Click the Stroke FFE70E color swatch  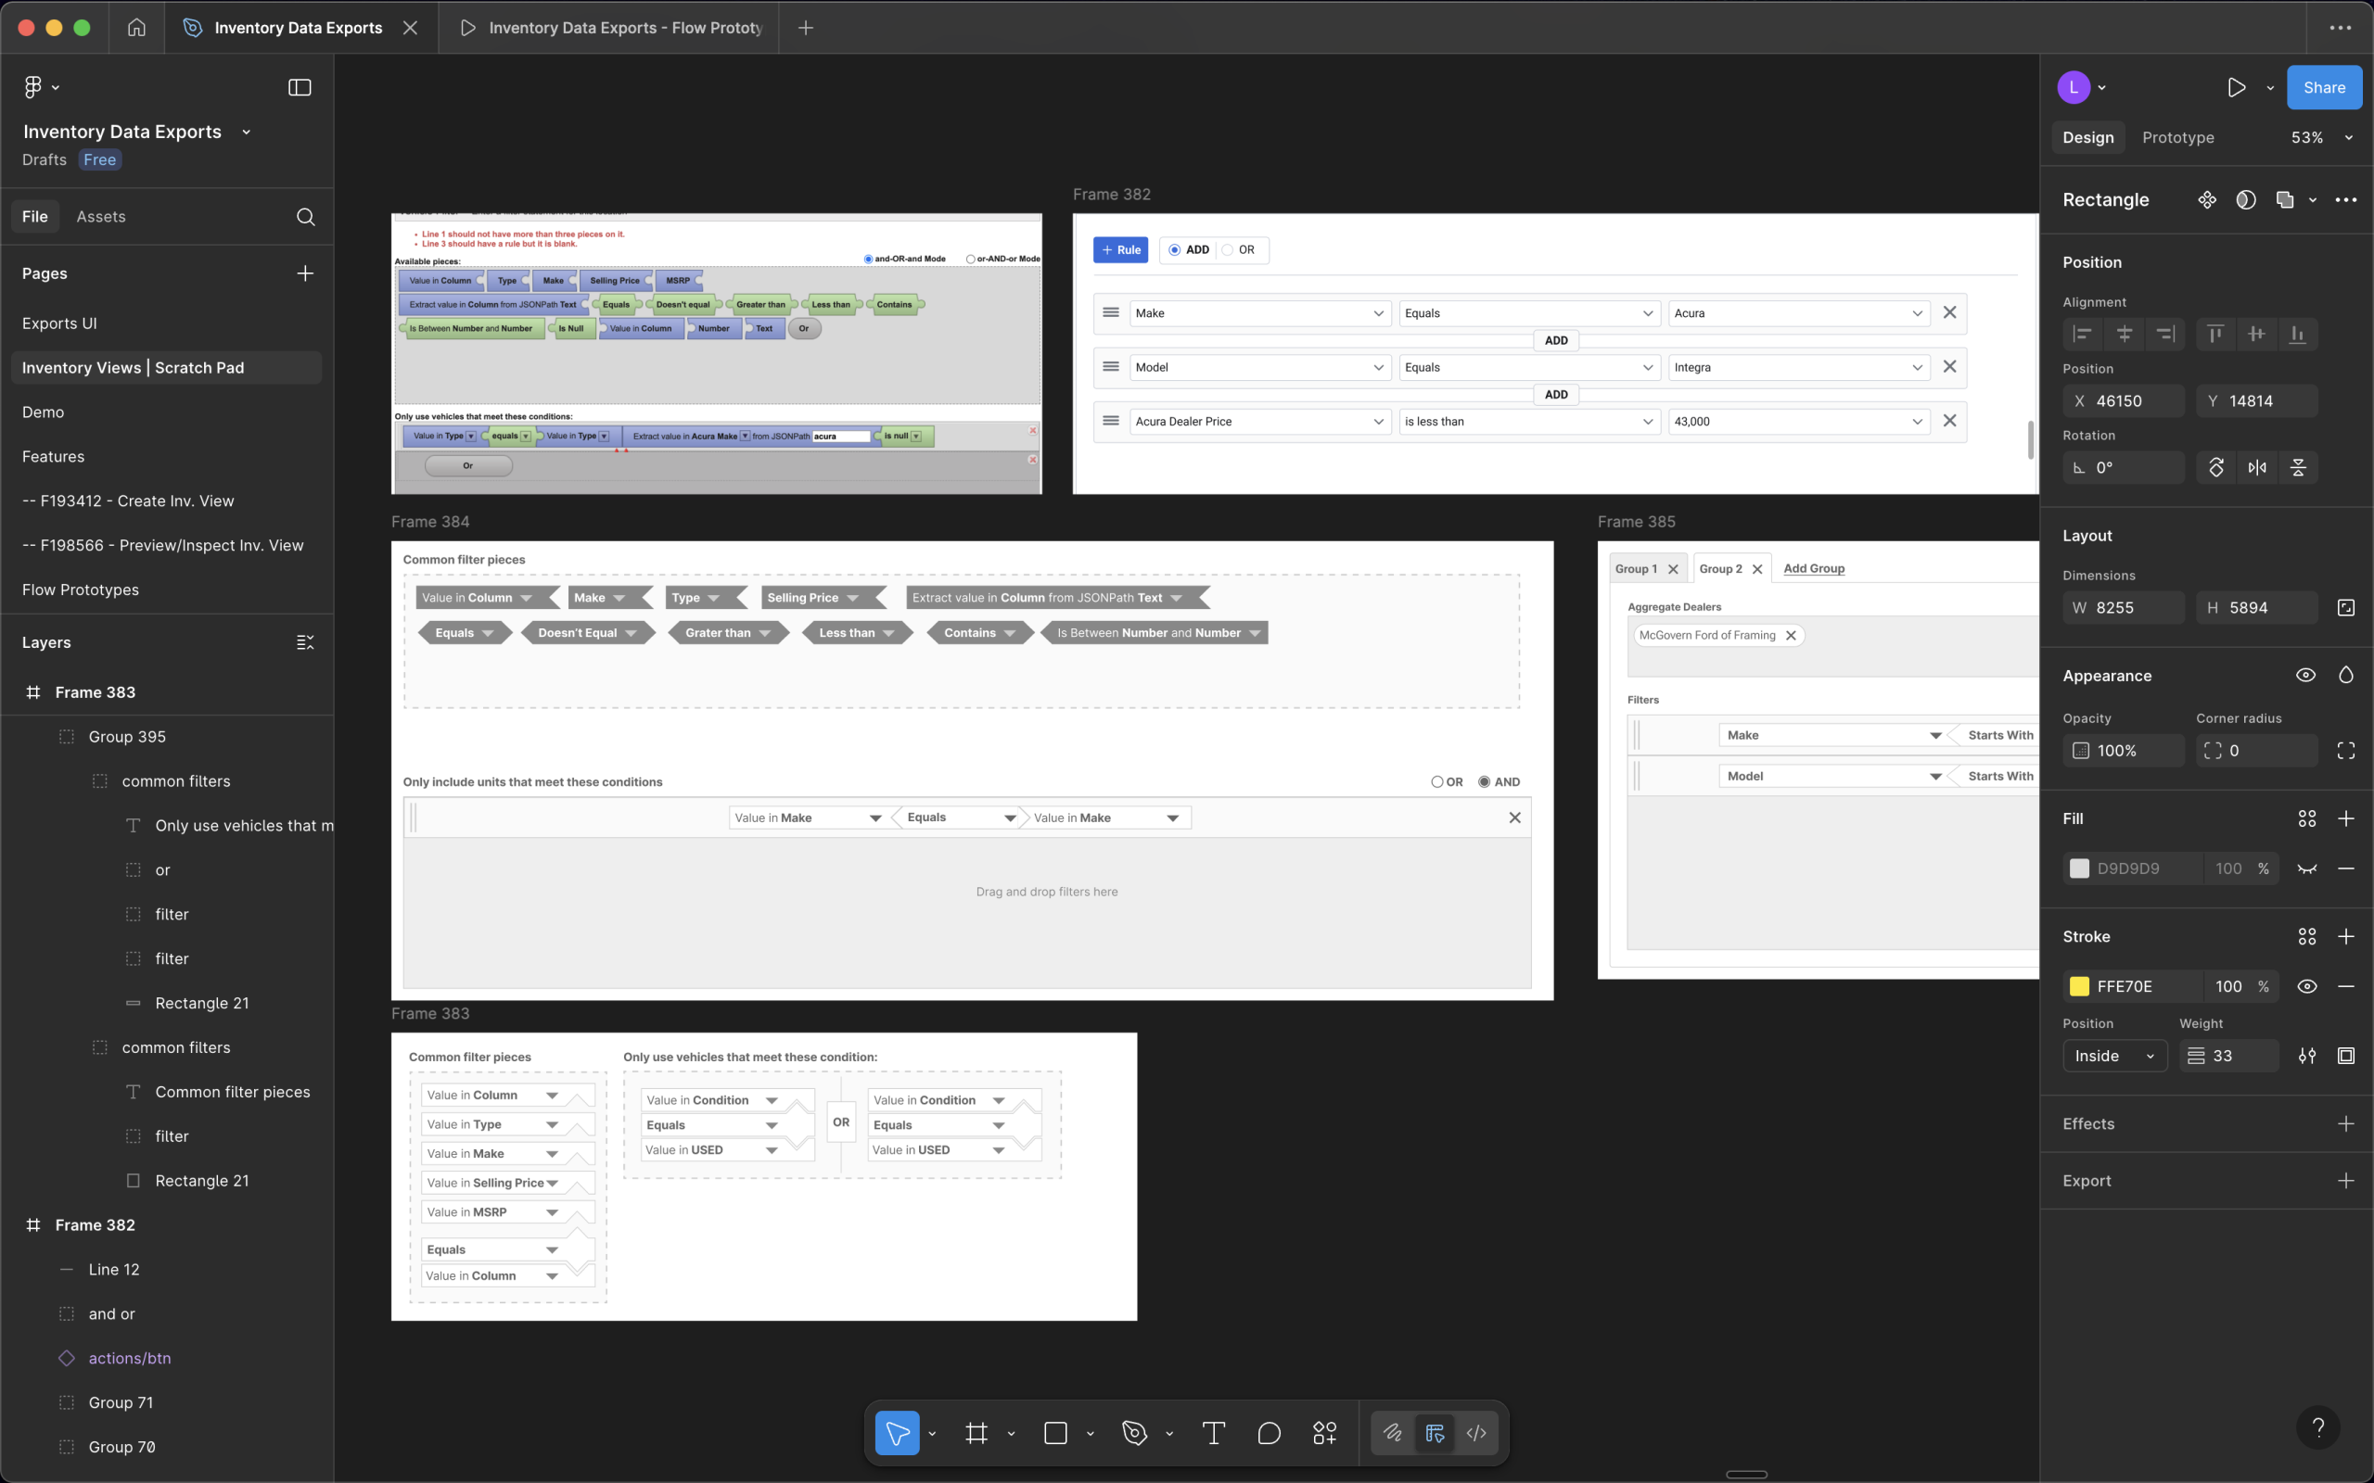(2079, 987)
